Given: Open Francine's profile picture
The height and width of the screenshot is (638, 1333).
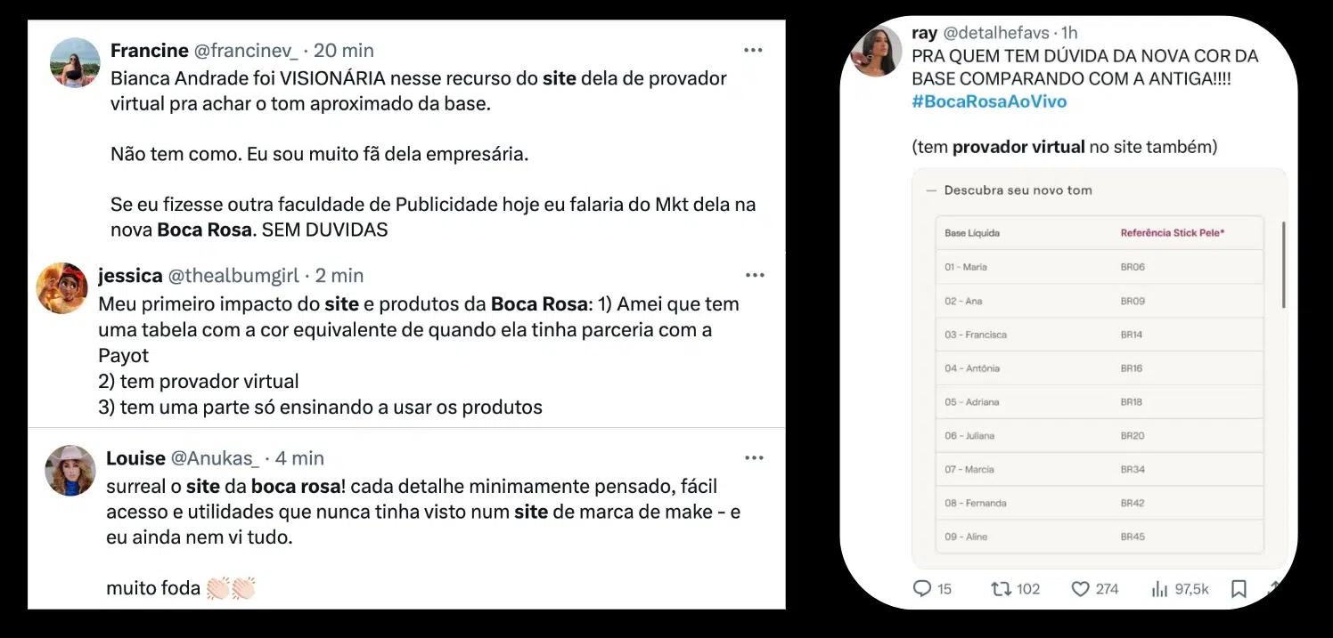Looking at the screenshot, I should [76, 62].
